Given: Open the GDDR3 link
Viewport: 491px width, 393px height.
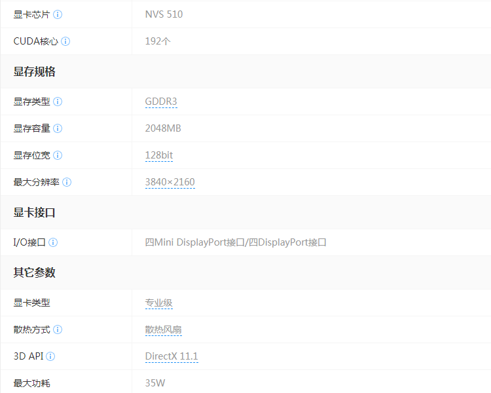Looking at the screenshot, I should click(161, 102).
